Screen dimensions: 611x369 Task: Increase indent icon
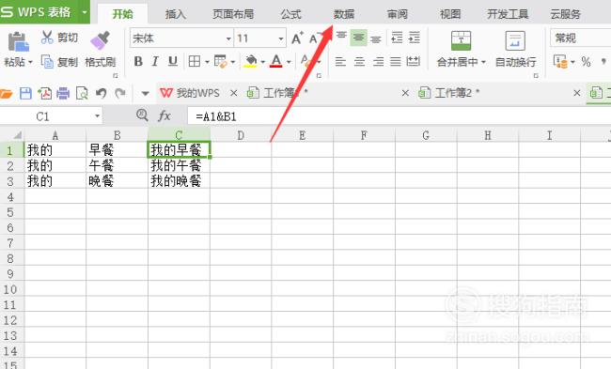(415, 38)
